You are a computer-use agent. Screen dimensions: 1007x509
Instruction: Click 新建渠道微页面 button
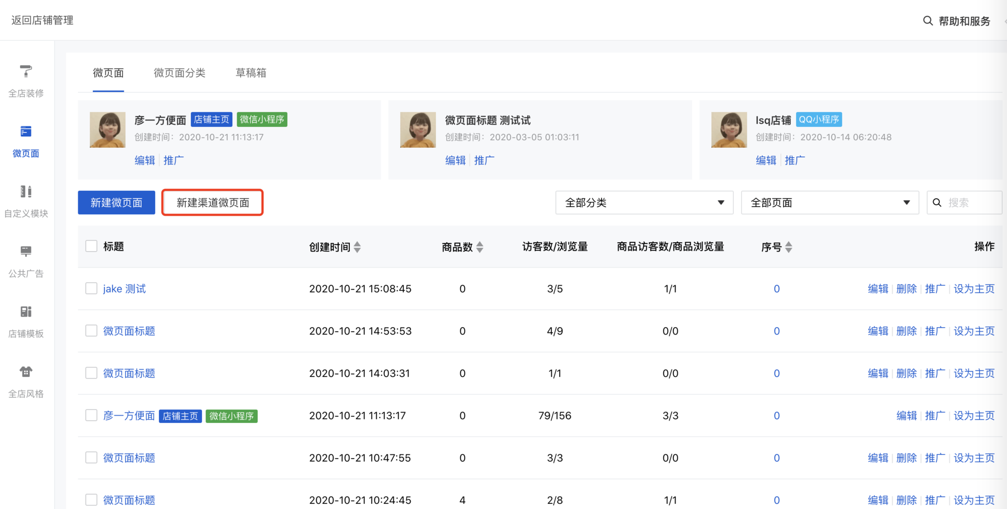click(x=213, y=203)
